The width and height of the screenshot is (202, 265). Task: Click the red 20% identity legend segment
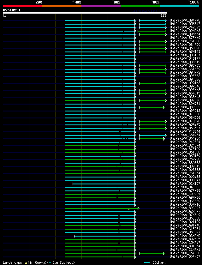(23, 6)
